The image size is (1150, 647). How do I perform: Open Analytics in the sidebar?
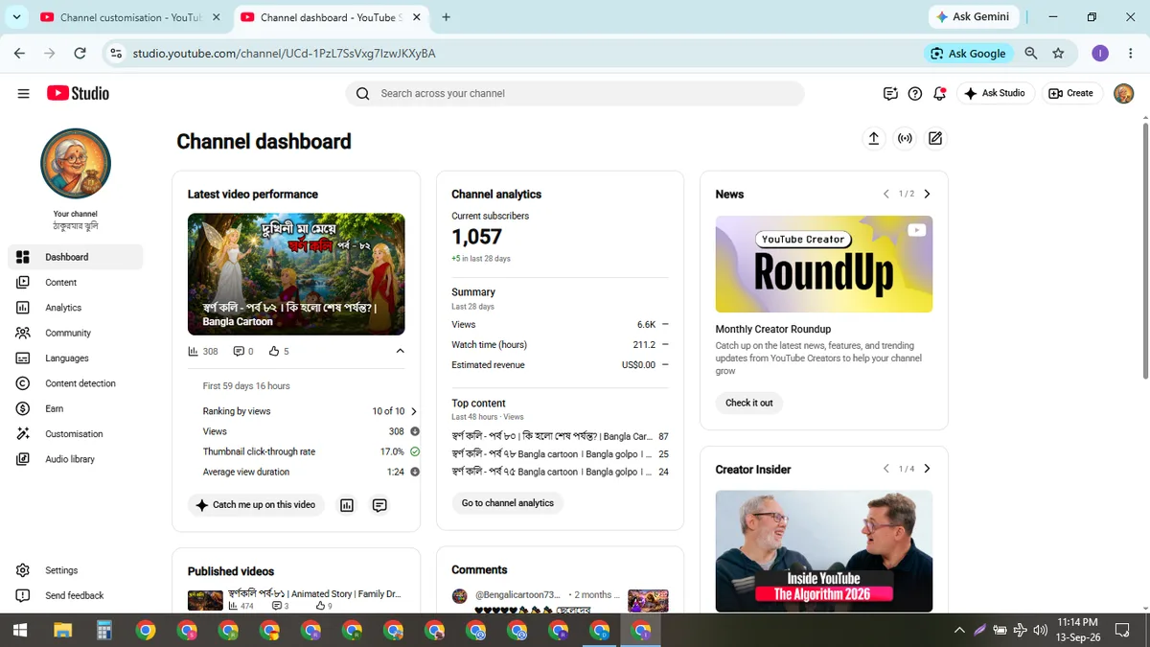[x=76, y=308]
